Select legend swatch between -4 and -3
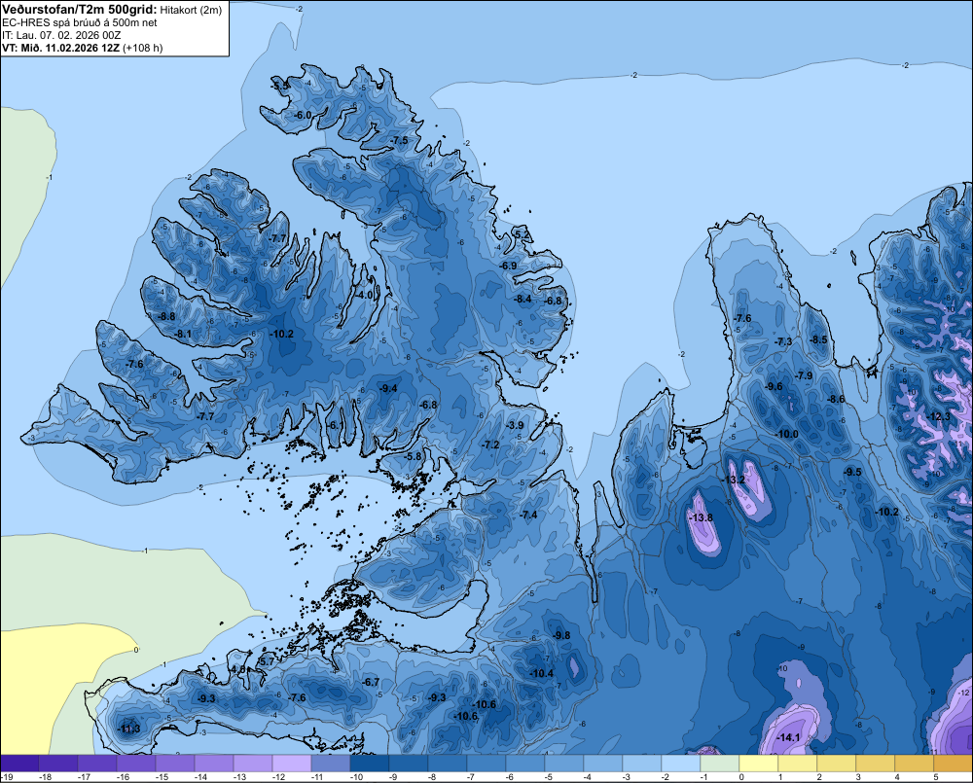The height and width of the screenshot is (783, 973). [603, 764]
